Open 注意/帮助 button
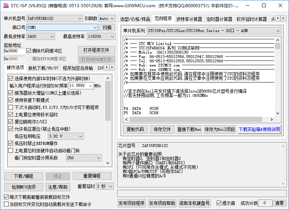Viewport: 289px width, 210px height. [58, 187]
